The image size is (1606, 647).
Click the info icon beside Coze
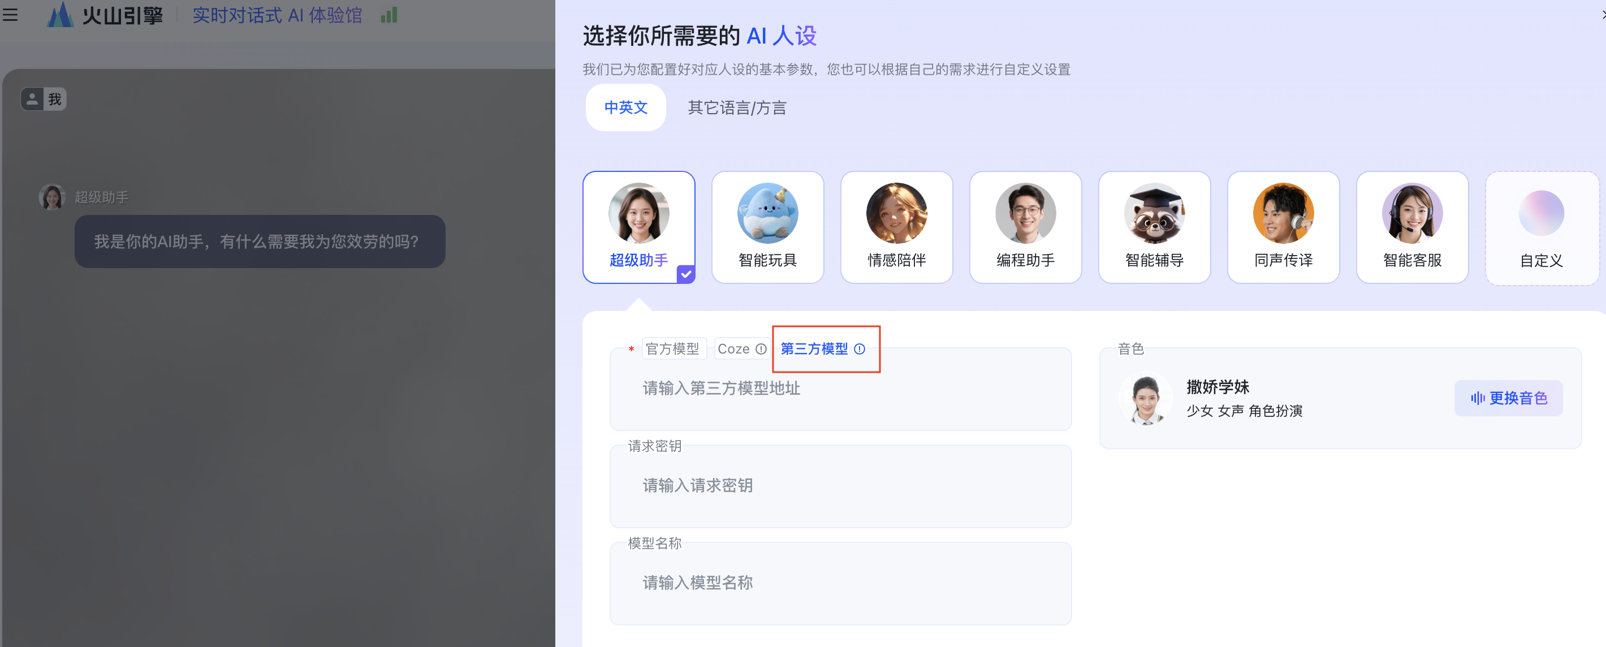click(x=761, y=349)
